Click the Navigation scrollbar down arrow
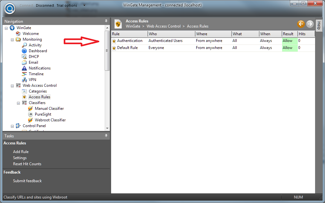Screen dimensions: 325x203 click(107, 128)
